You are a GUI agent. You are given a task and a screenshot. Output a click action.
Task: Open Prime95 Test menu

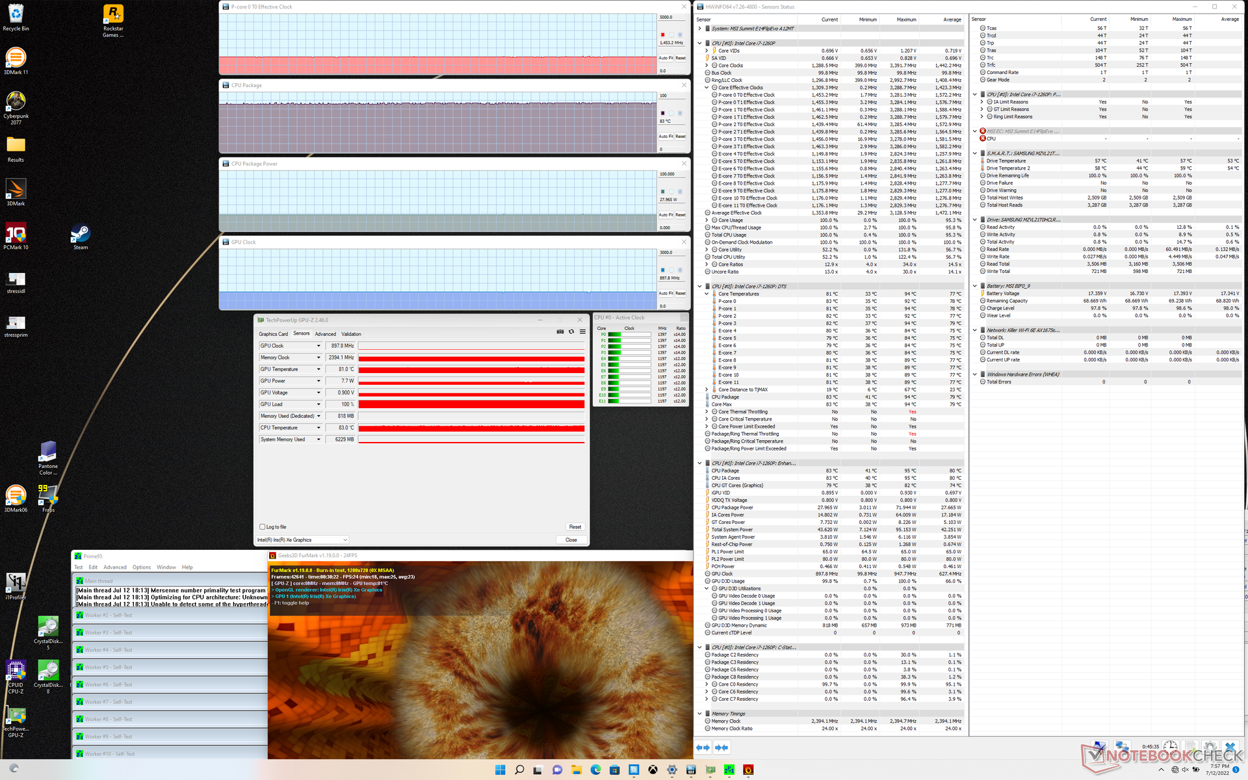coord(79,567)
